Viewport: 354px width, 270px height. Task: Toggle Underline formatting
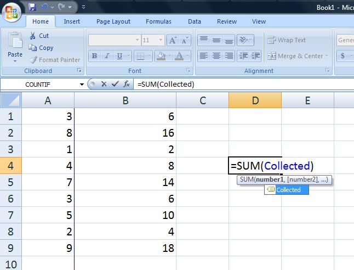(x=119, y=55)
